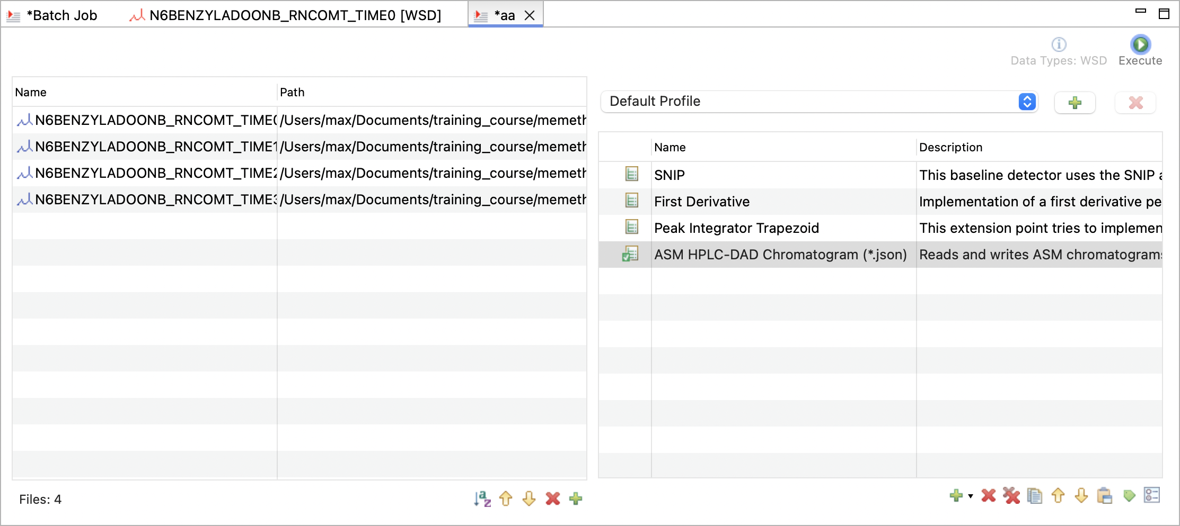Remove all process methods with the double X
The image size is (1180, 526).
[x=1011, y=496]
